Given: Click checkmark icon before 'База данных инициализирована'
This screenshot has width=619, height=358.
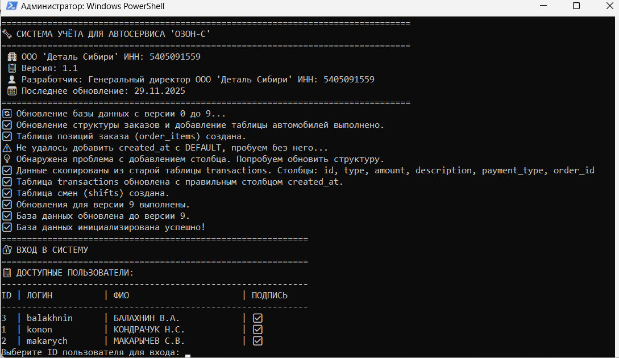Looking at the screenshot, I should point(7,227).
